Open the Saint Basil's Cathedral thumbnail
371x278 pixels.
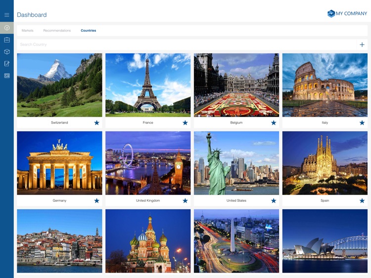[x=148, y=241]
